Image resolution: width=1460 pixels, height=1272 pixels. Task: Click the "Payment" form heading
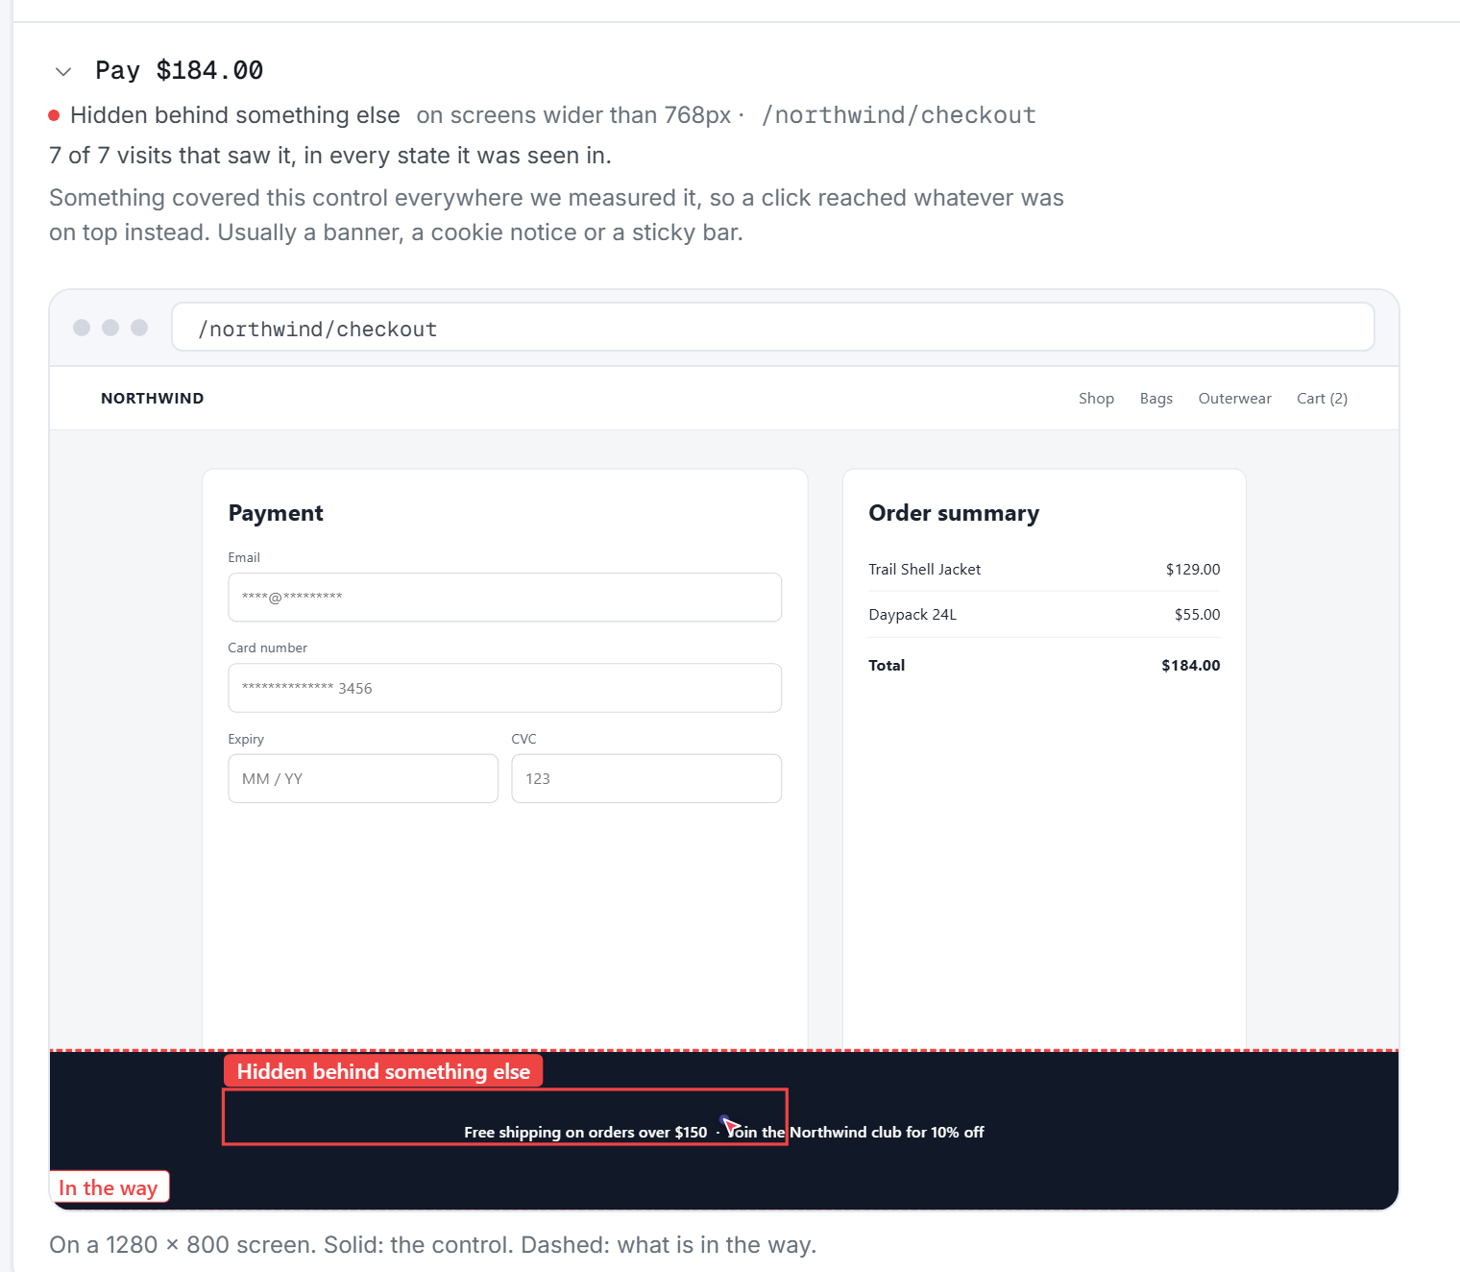coord(276,513)
